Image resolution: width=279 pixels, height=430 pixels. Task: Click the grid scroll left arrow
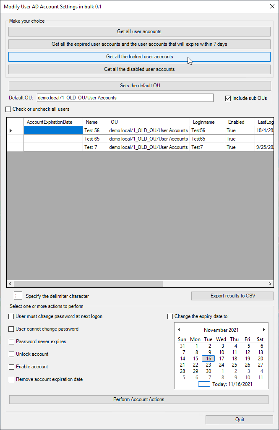click(x=10, y=284)
